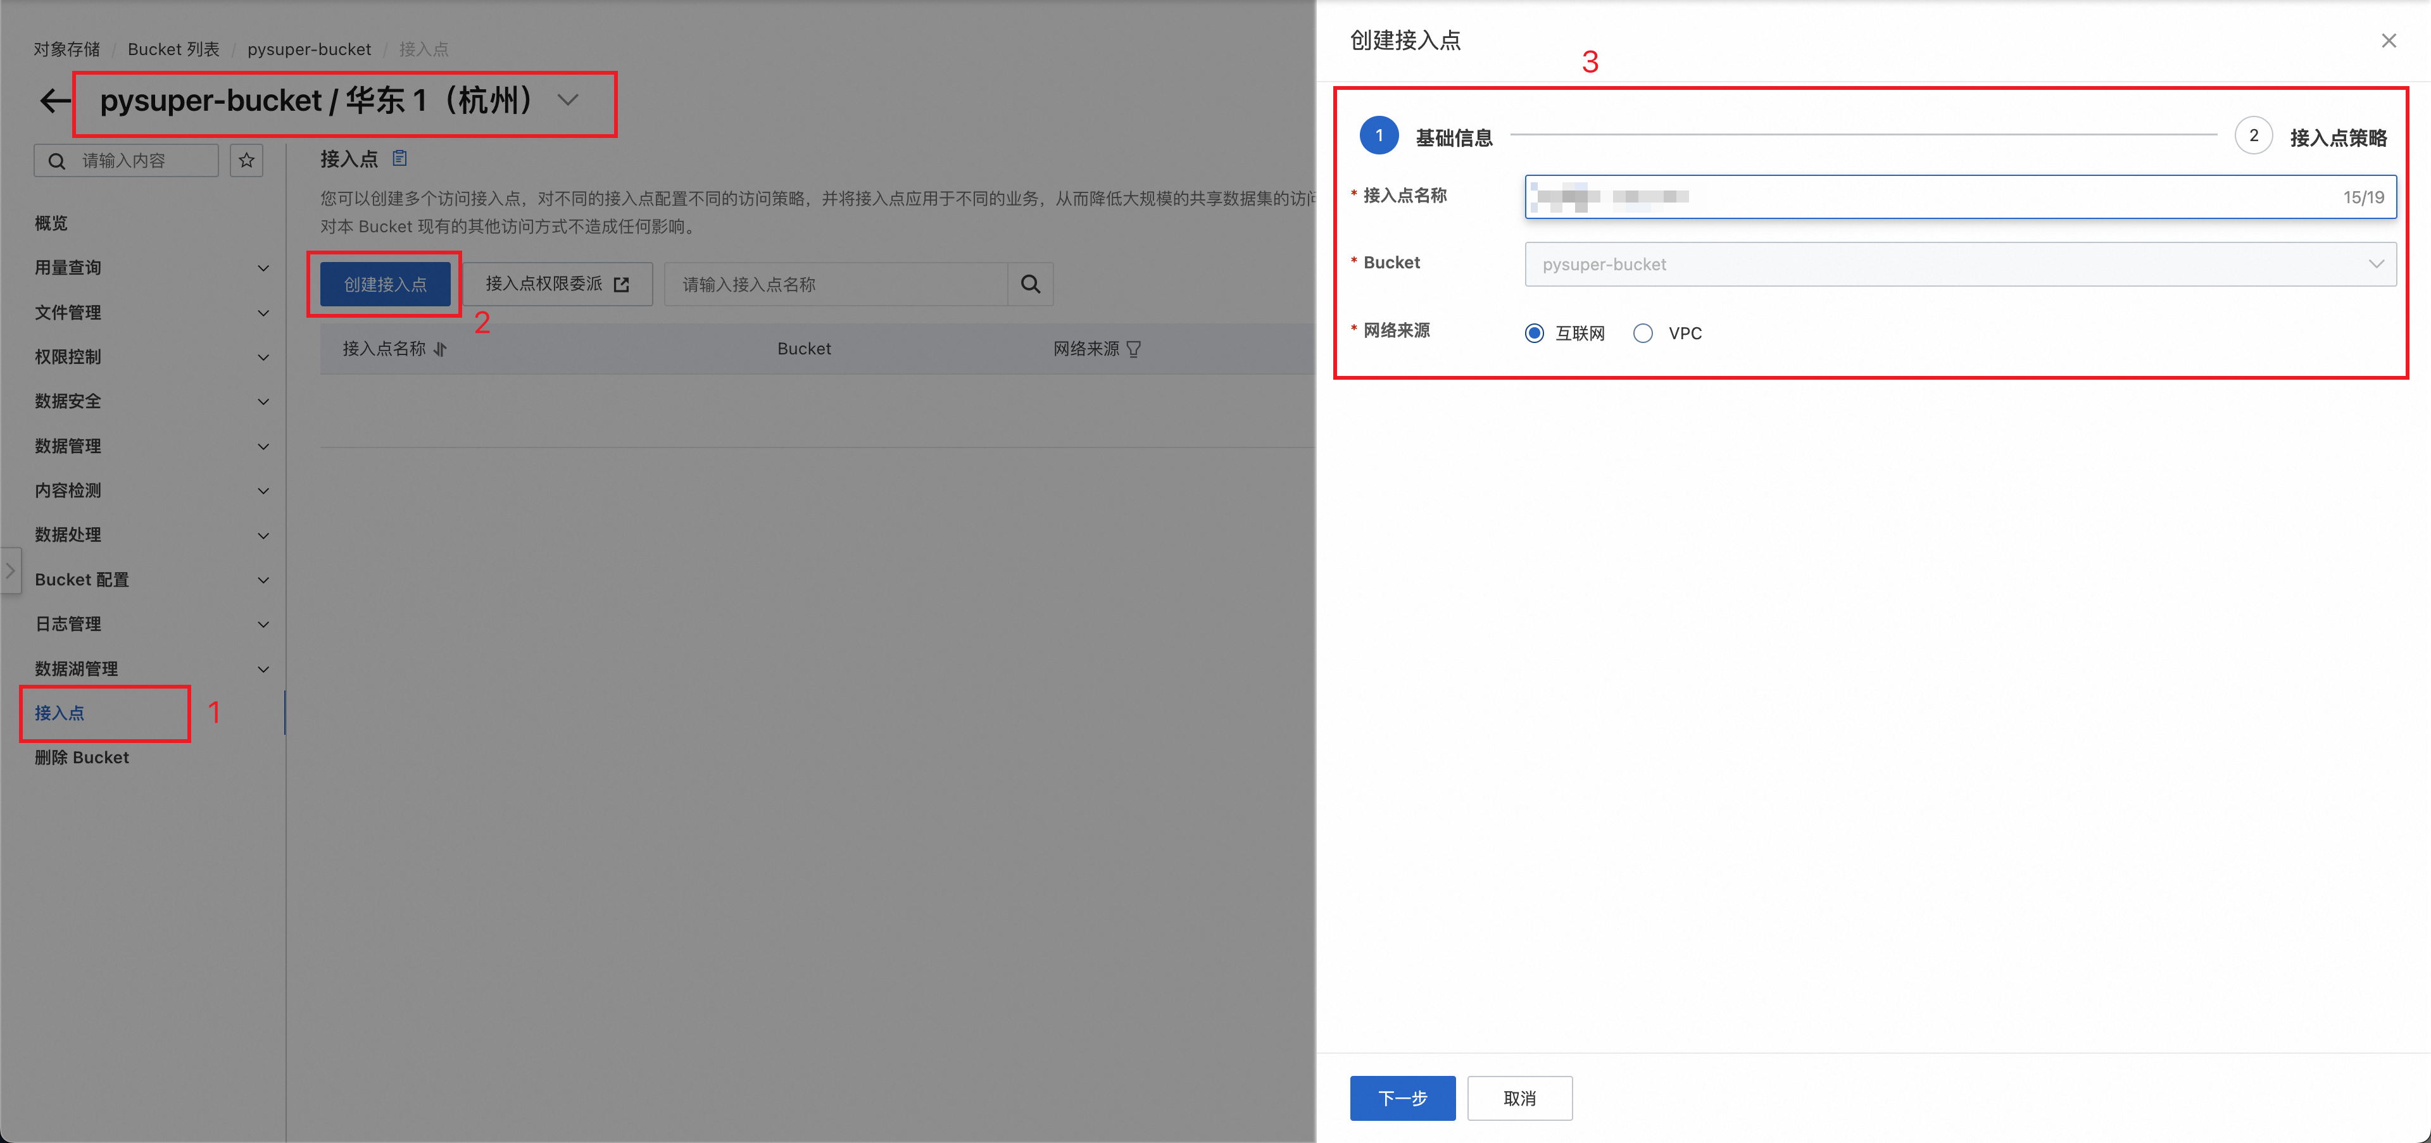
Task: Open 接入点权限委派 external link
Action: click(558, 284)
